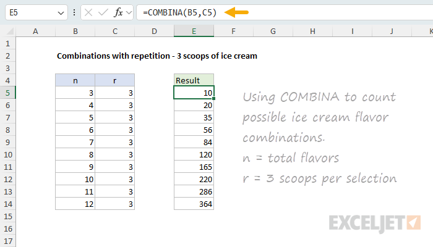Click the Select All corner triangle
Viewport: 433px width, 247px height.
point(10,31)
